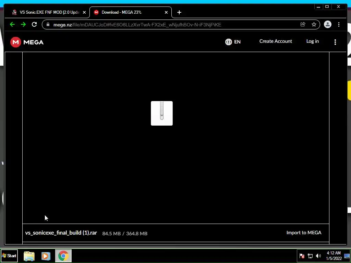Switch to VS Sonic.EXE FNF MOD tab

click(x=49, y=12)
